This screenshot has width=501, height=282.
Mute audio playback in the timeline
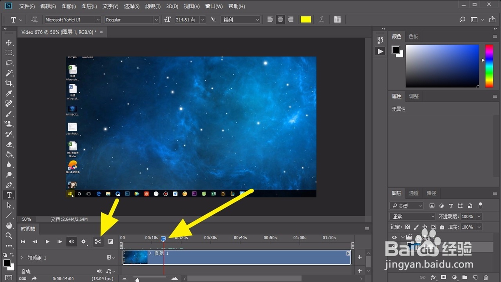point(71,242)
